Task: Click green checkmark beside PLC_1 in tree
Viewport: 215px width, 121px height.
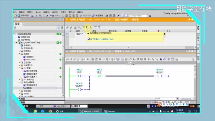Action: tap(57, 43)
